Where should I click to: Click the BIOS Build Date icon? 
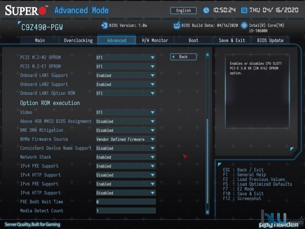click(x=177, y=25)
